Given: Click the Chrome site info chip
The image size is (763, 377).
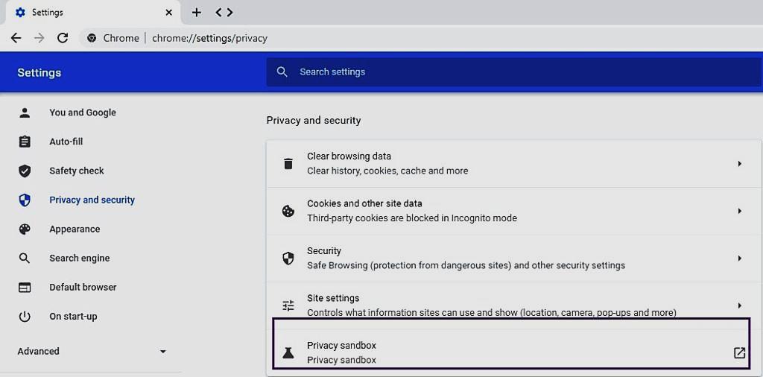Looking at the screenshot, I should (x=113, y=38).
